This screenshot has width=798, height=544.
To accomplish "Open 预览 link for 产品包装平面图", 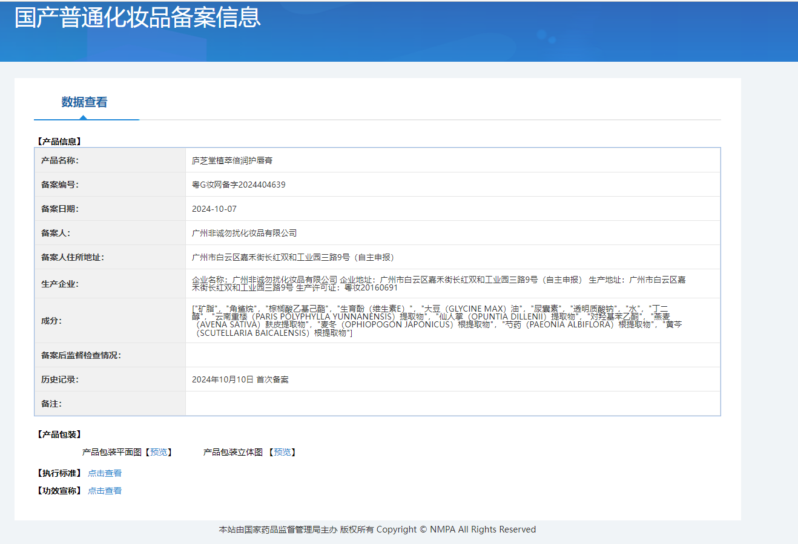I will coord(159,452).
